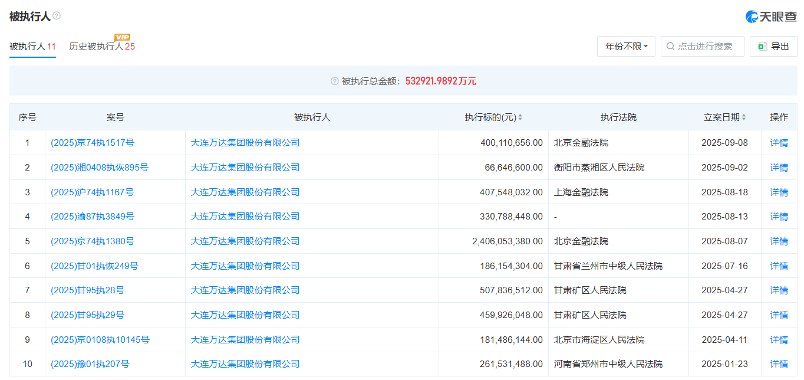The width and height of the screenshot is (804, 380).
Task: Open case (2025)京74执1517号
Action: tap(93, 142)
